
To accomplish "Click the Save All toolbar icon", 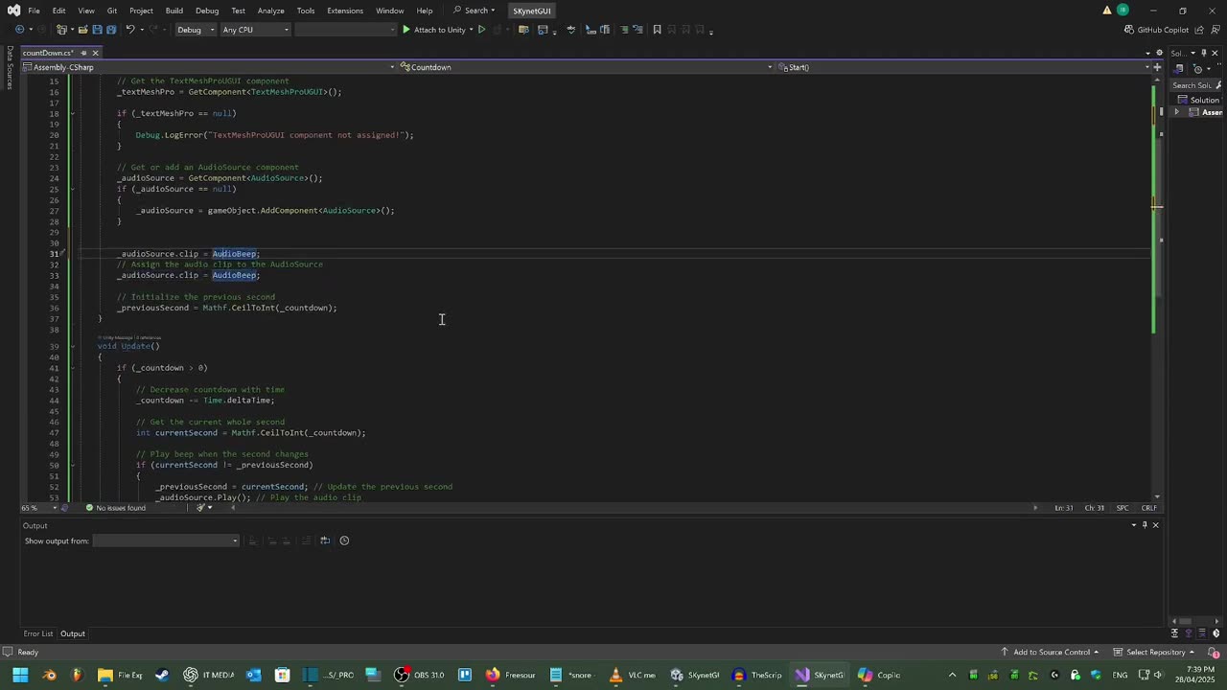I will click(x=111, y=30).
